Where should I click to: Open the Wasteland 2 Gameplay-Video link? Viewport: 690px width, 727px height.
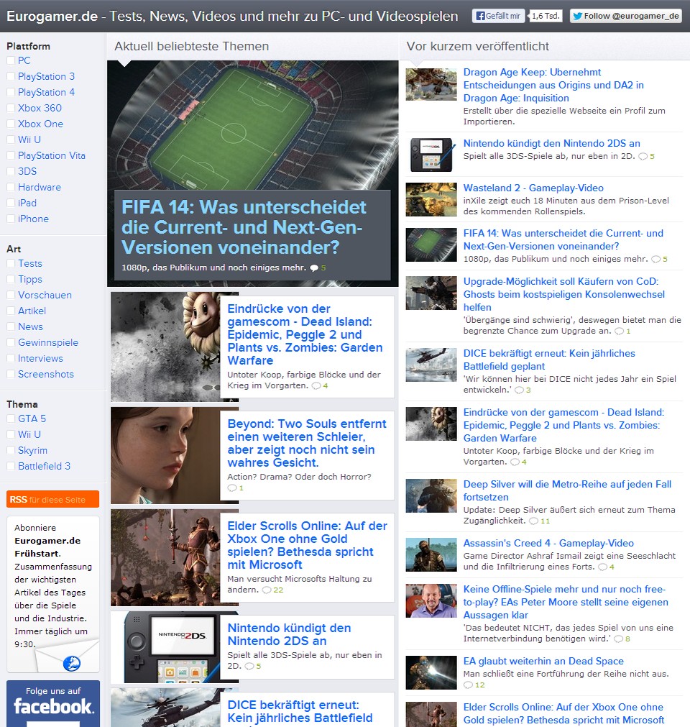[x=533, y=188]
